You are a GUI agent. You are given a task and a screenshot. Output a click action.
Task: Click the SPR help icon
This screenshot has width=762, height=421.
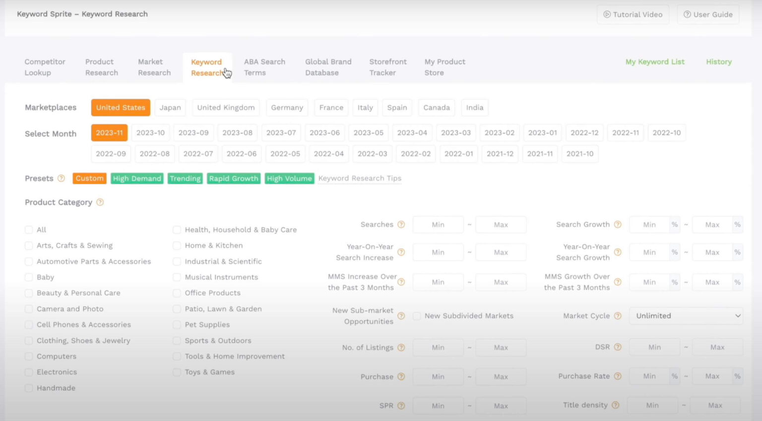coord(401,405)
